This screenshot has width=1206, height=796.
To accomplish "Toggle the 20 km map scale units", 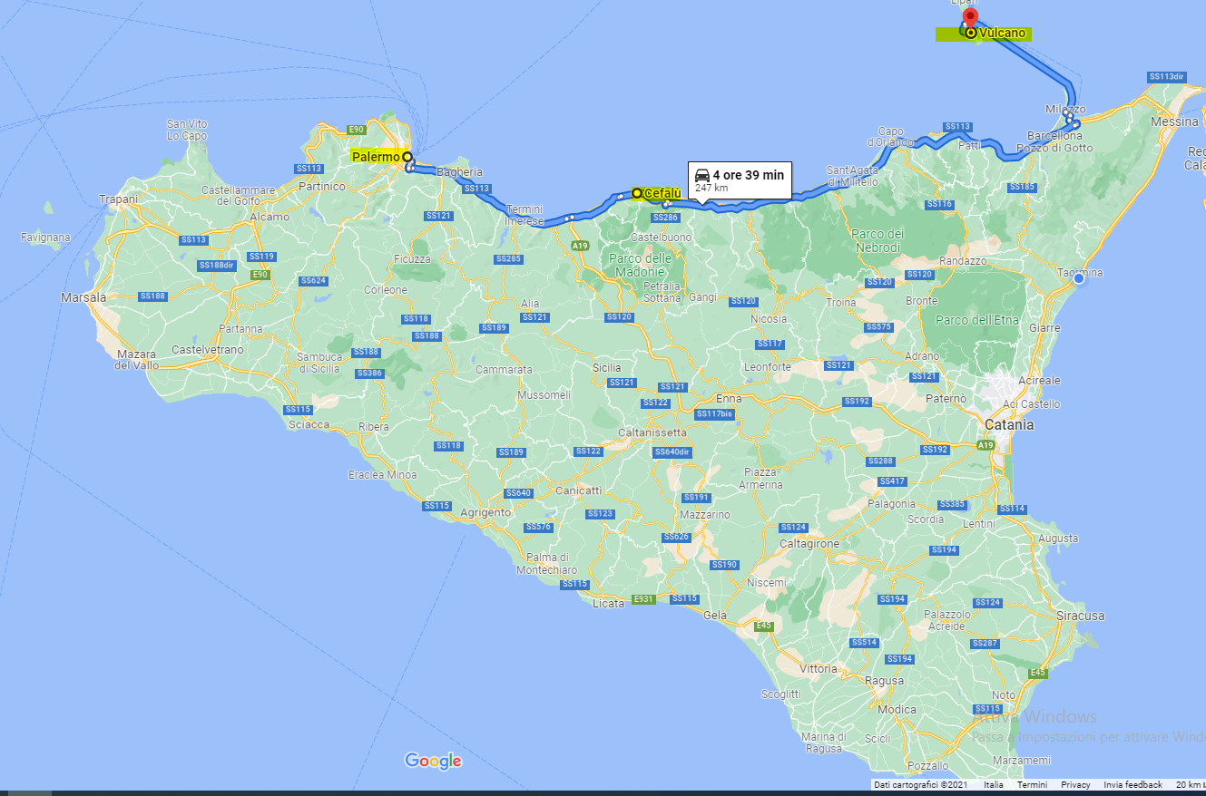I will click(x=1189, y=785).
